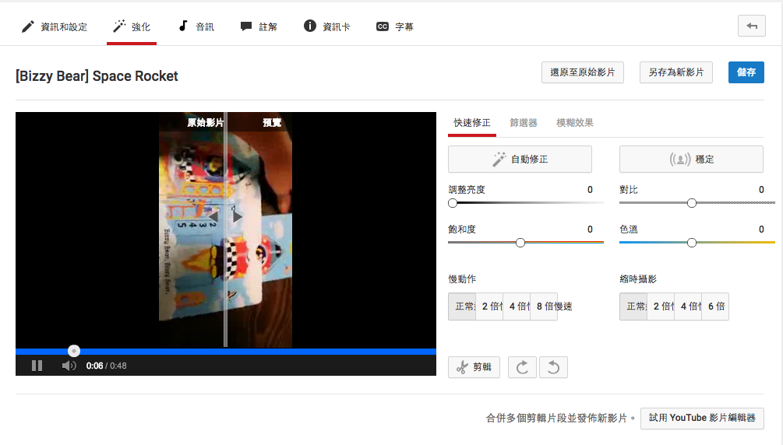Select 正常 speed under 慢動作
Image resolution: width=783 pixels, height=445 pixels.
point(463,307)
